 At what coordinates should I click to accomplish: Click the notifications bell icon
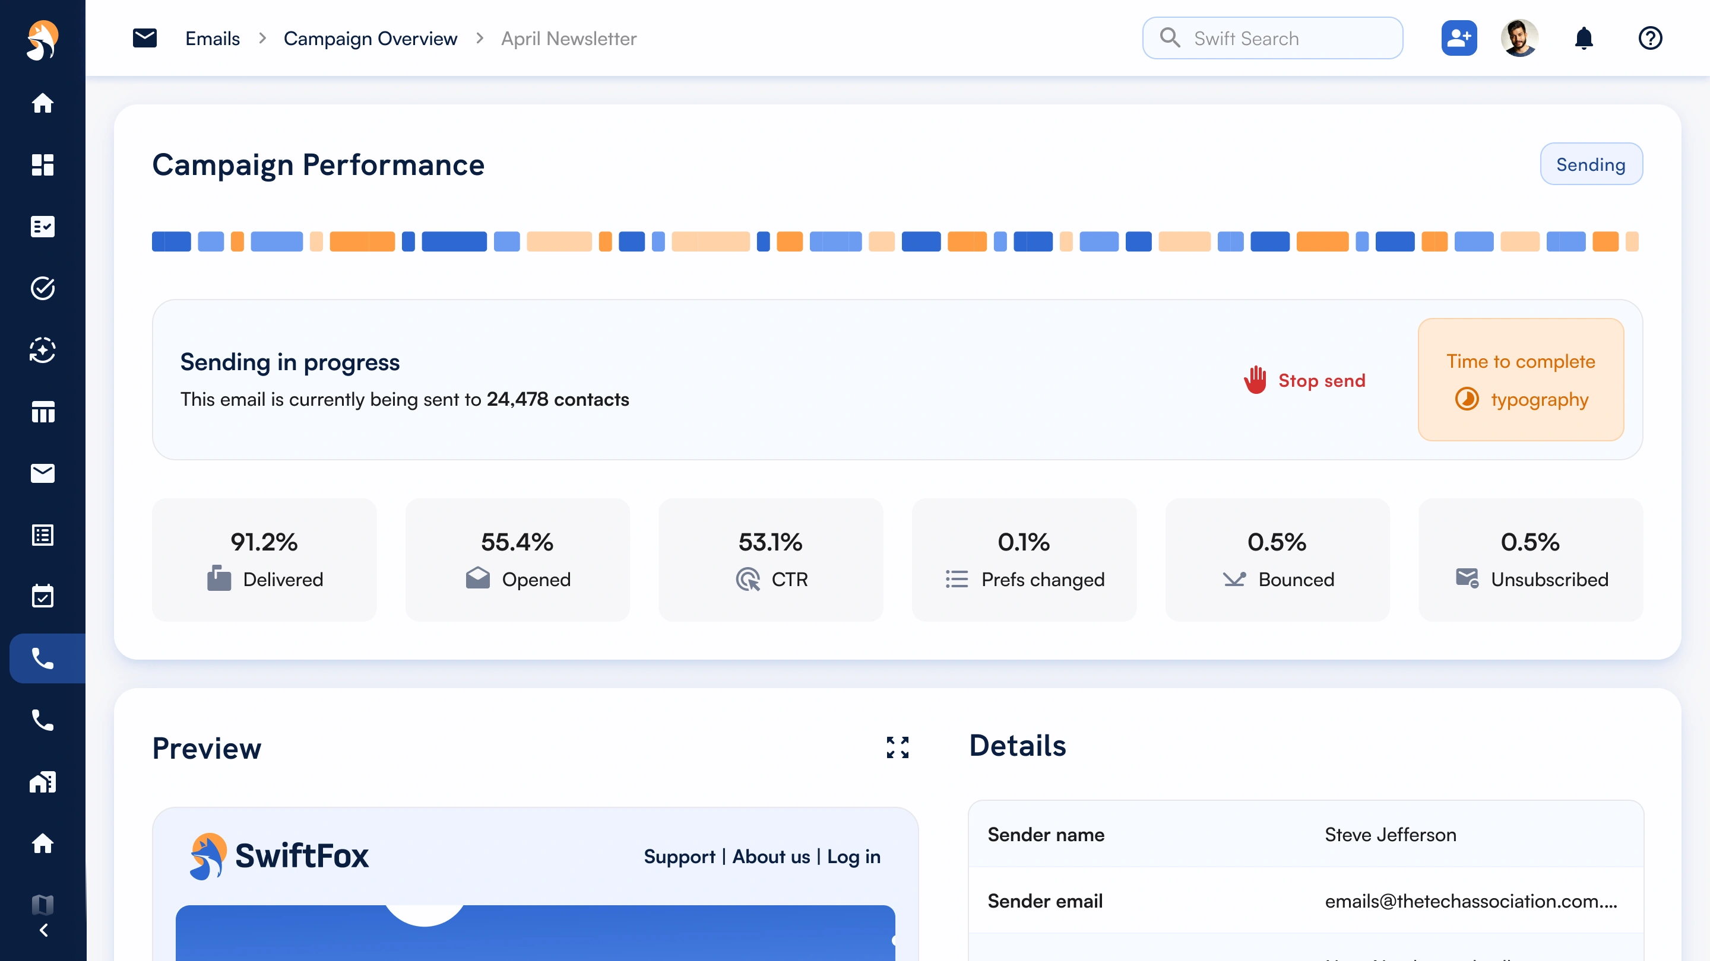[x=1584, y=39]
